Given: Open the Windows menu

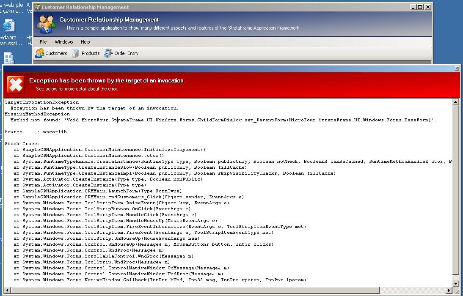Looking at the screenshot, I should (64, 42).
